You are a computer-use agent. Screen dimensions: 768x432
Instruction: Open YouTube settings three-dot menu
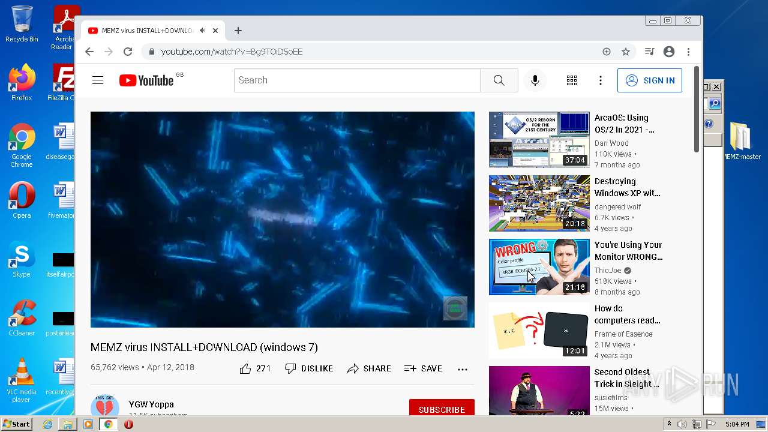tap(601, 80)
